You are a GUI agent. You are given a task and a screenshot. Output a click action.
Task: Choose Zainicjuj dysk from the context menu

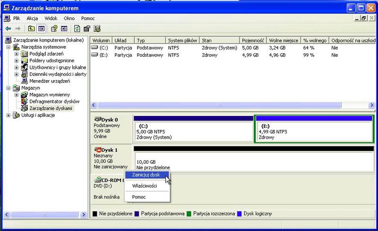147,175
